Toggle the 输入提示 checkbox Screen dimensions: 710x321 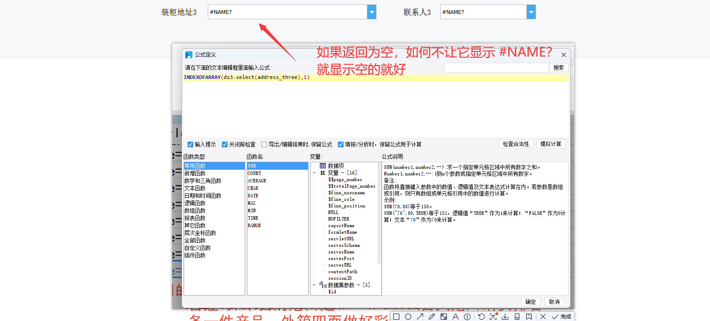coord(191,144)
